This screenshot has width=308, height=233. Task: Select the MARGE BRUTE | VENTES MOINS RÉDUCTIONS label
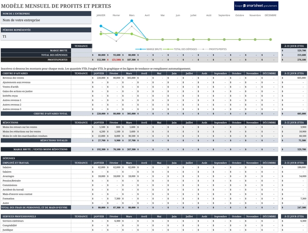pyautogui.click(x=36, y=149)
